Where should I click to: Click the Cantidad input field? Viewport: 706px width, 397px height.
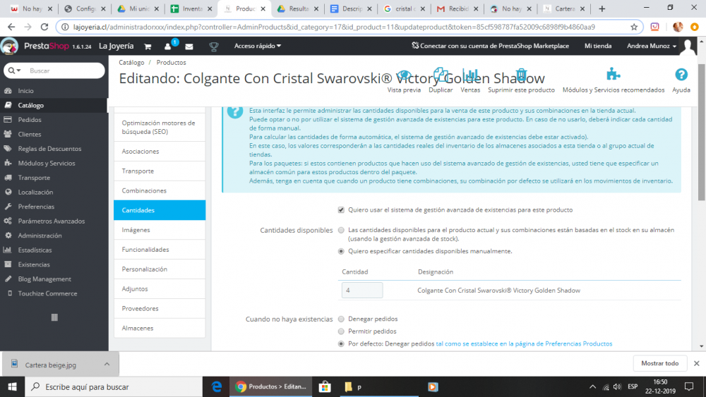point(362,291)
